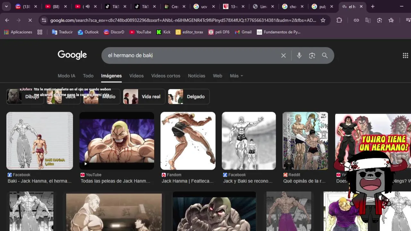Screen dimensions: 411x231
Task: Select the Imágenes tab
Action: click(111, 76)
